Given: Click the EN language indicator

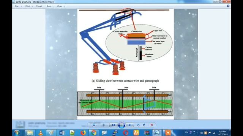Looking at the screenshot, I should [186, 133].
